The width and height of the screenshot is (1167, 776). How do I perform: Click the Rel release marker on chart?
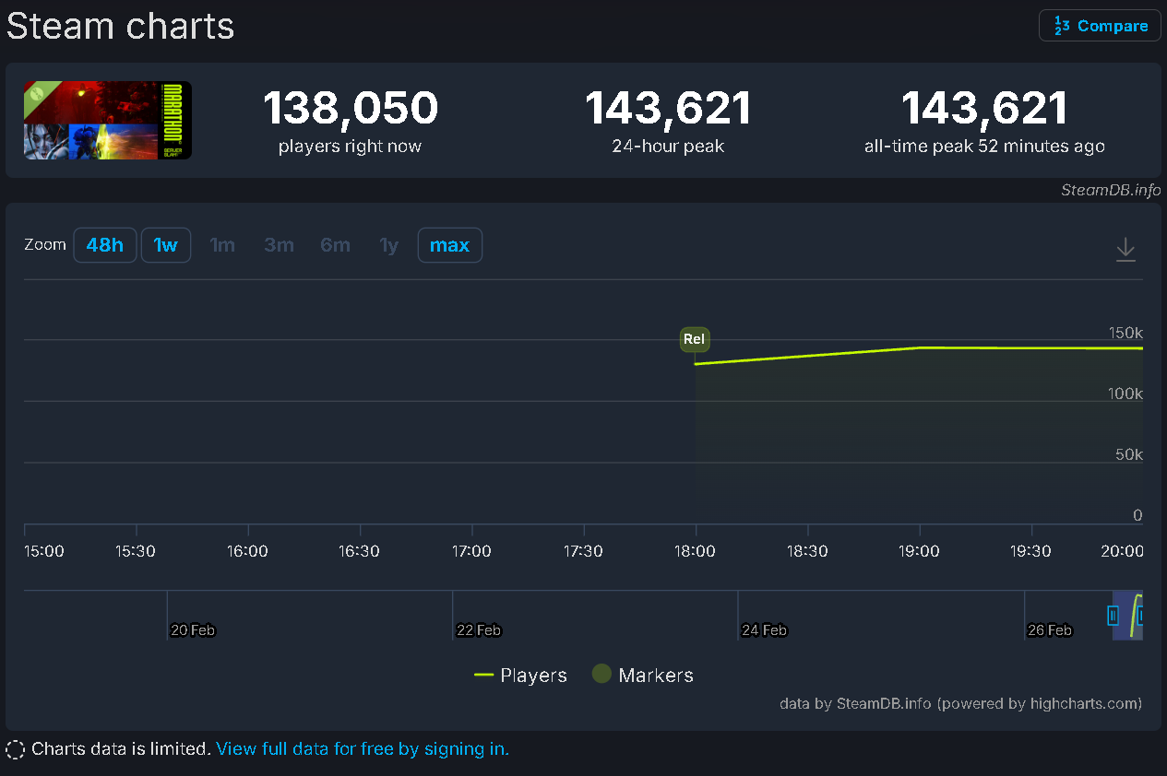pos(694,339)
